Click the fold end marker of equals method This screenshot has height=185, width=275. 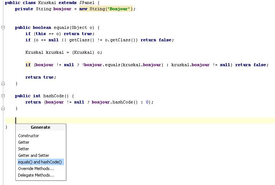(x=3, y=84)
